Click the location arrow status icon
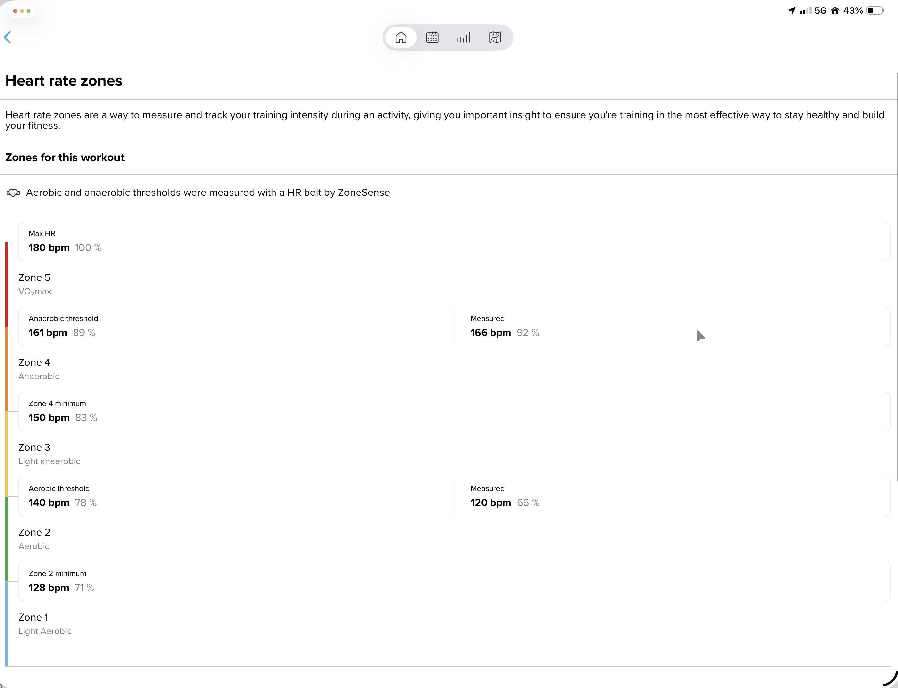Screen dimensions: 898x688 tap(792, 11)
